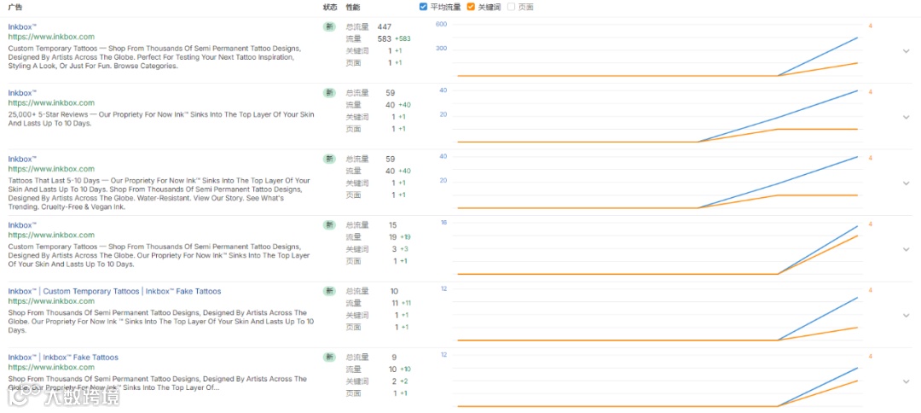Visit inkbox.com URL of the 447-traffic ad
This screenshot has height=413, width=921.
coord(51,37)
